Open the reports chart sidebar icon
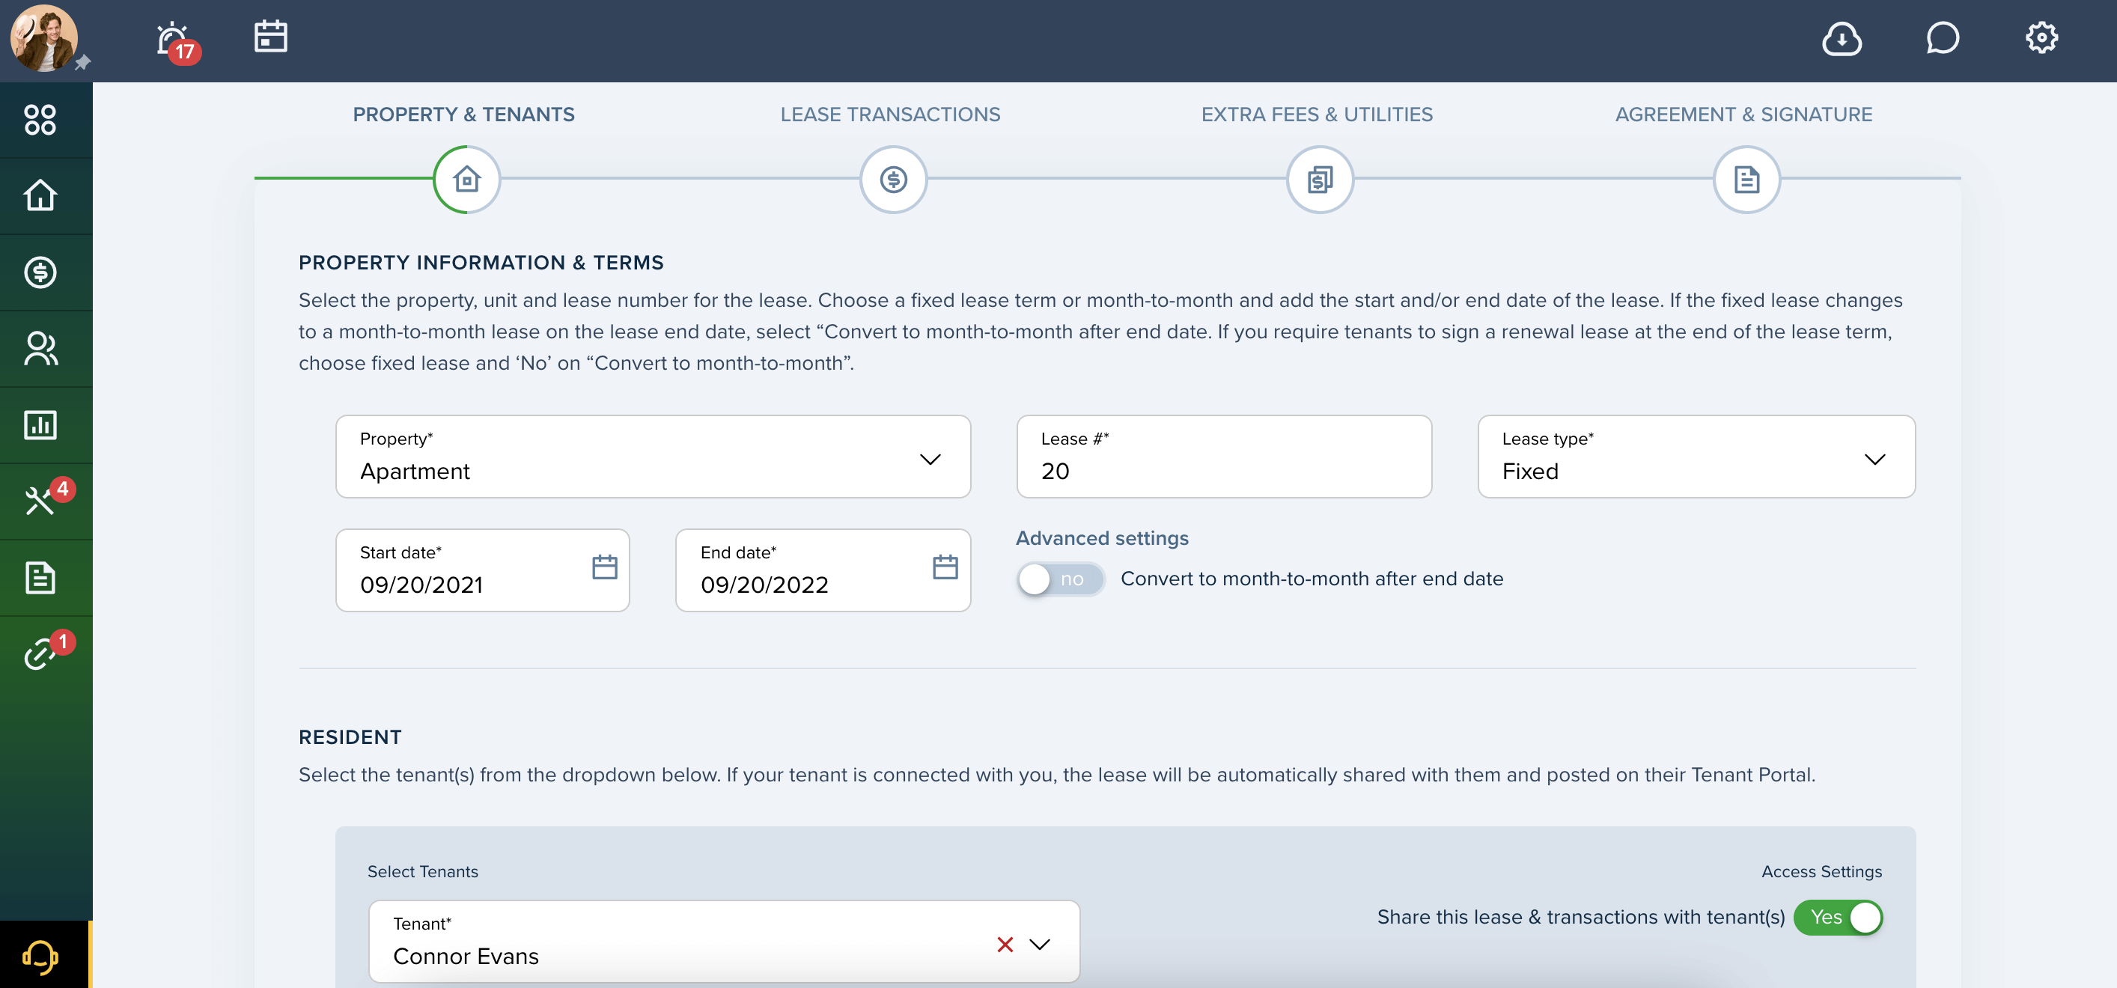Screen dimensions: 2117x988 pyautogui.click(x=40, y=425)
